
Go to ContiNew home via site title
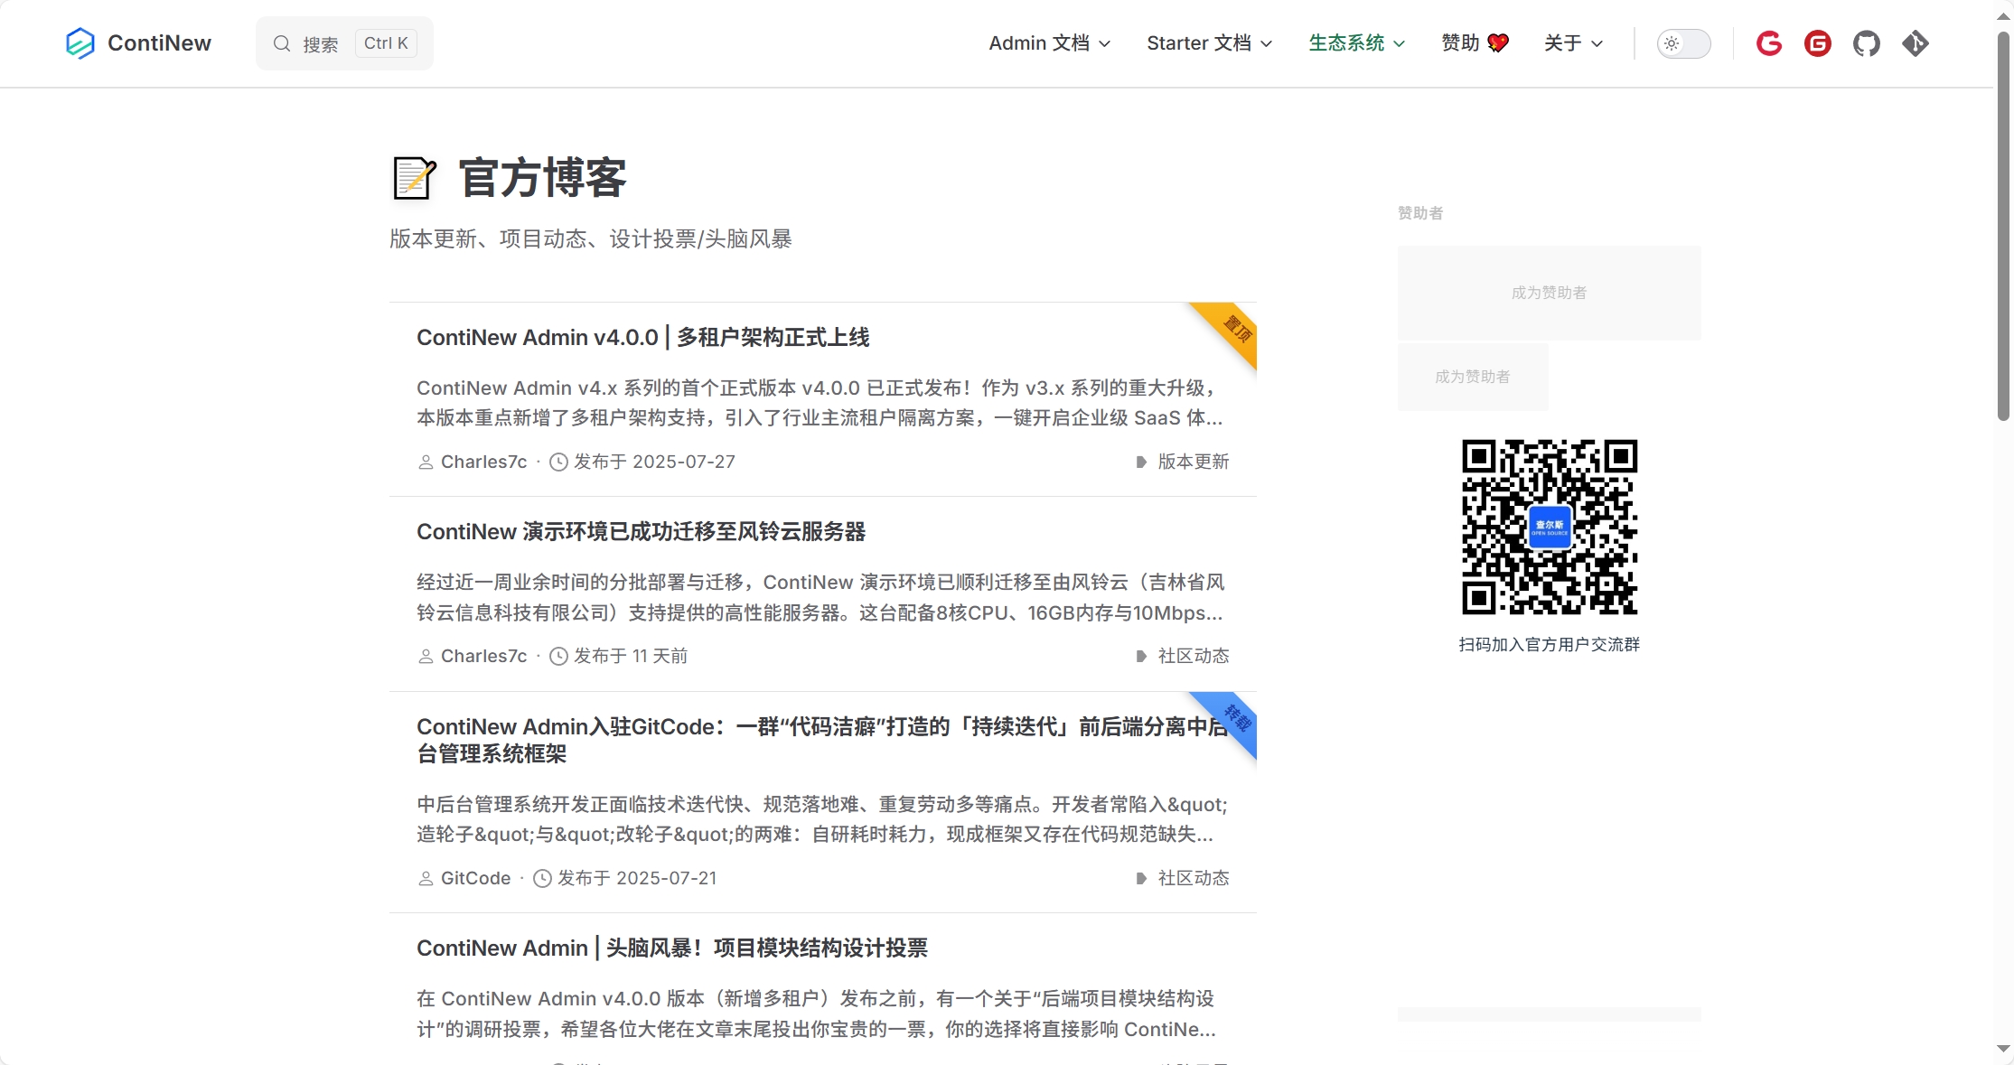159,43
